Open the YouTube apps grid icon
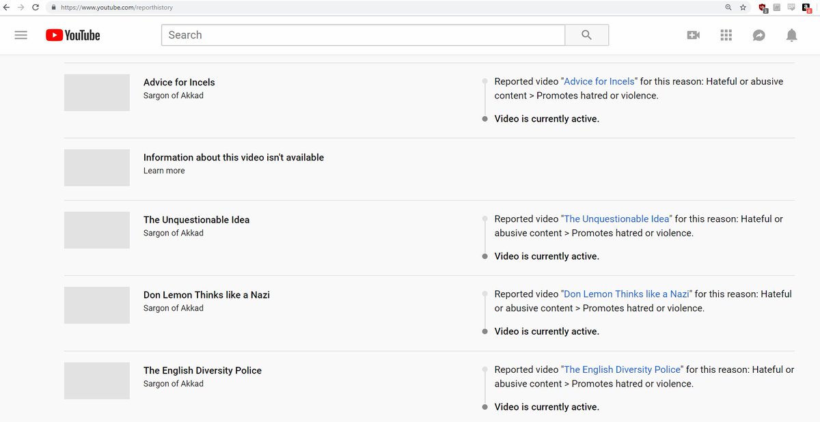This screenshot has height=422, width=820. coord(726,35)
